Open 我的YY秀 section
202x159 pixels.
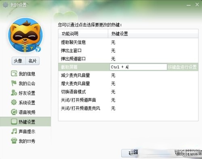(x=25, y=141)
